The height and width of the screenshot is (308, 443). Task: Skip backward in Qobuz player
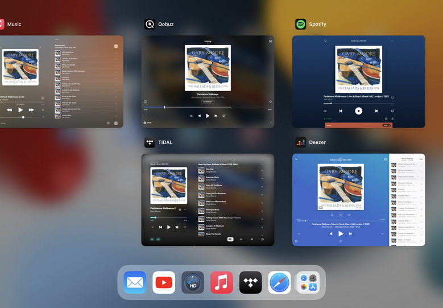200,116
